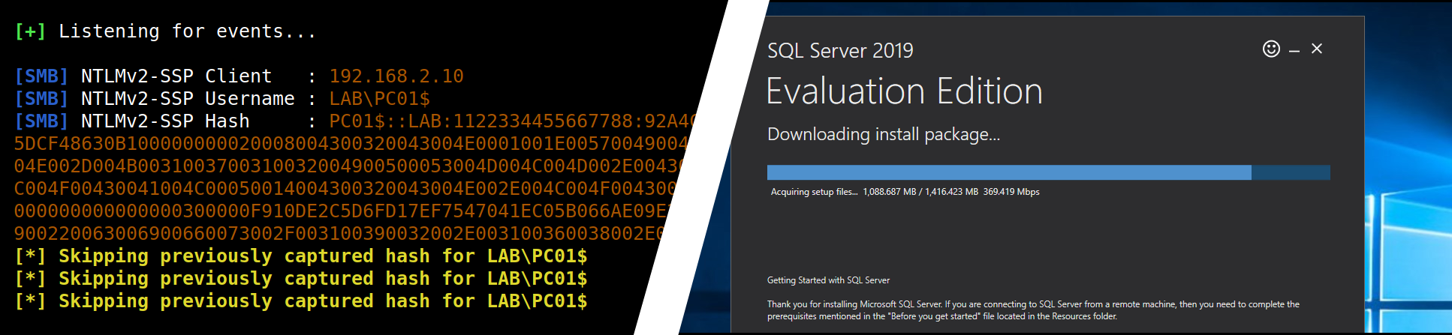This screenshot has width=1452, height=335.
Task: Click 'Listening for events...' terminal line
Action: click(x=188, y=31)
